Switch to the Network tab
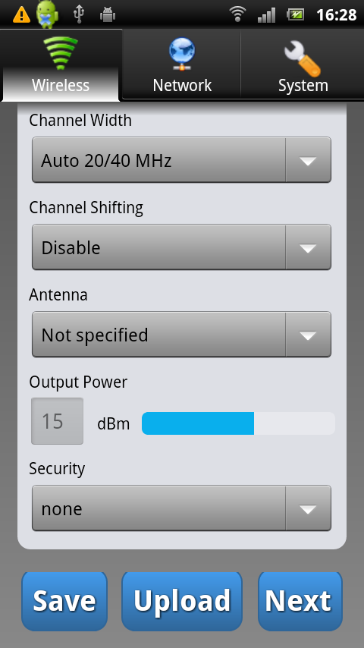The image size is (364, 648). point(182,64)
